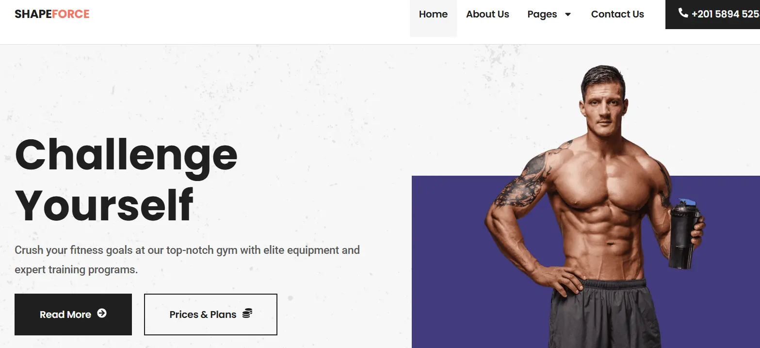Go to the Home menu item
This screenshot has height=348, width=760.
pos(433,15)
